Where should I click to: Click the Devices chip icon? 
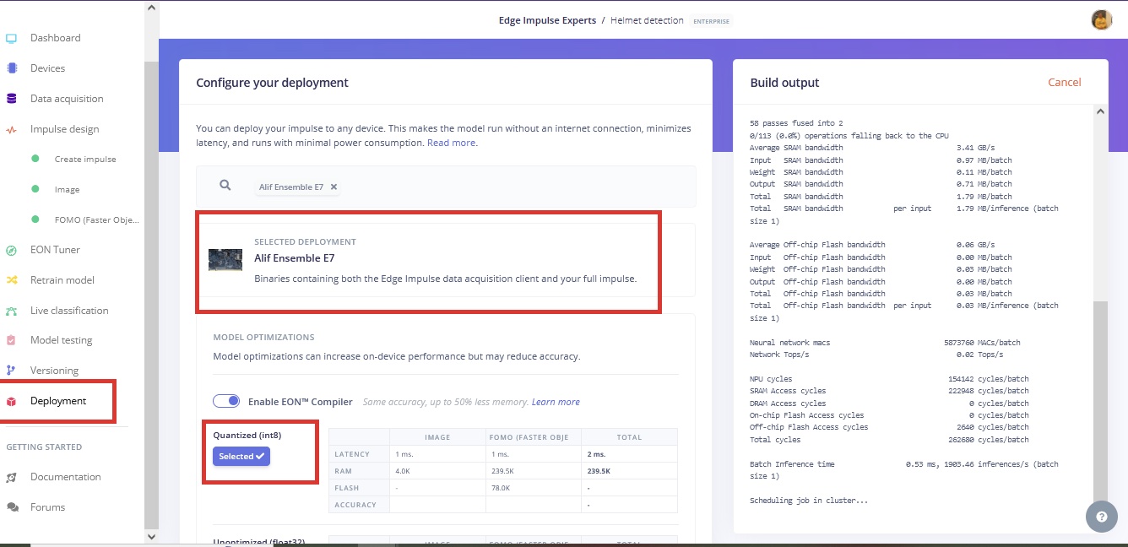(11, 68)
